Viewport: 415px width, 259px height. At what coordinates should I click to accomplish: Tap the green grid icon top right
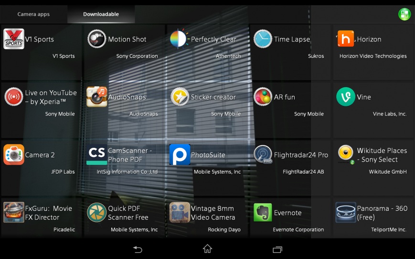click(404, 14)
